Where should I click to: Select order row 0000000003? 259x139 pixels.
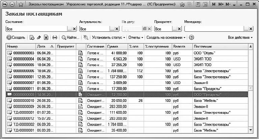click(x=127, y=53)
